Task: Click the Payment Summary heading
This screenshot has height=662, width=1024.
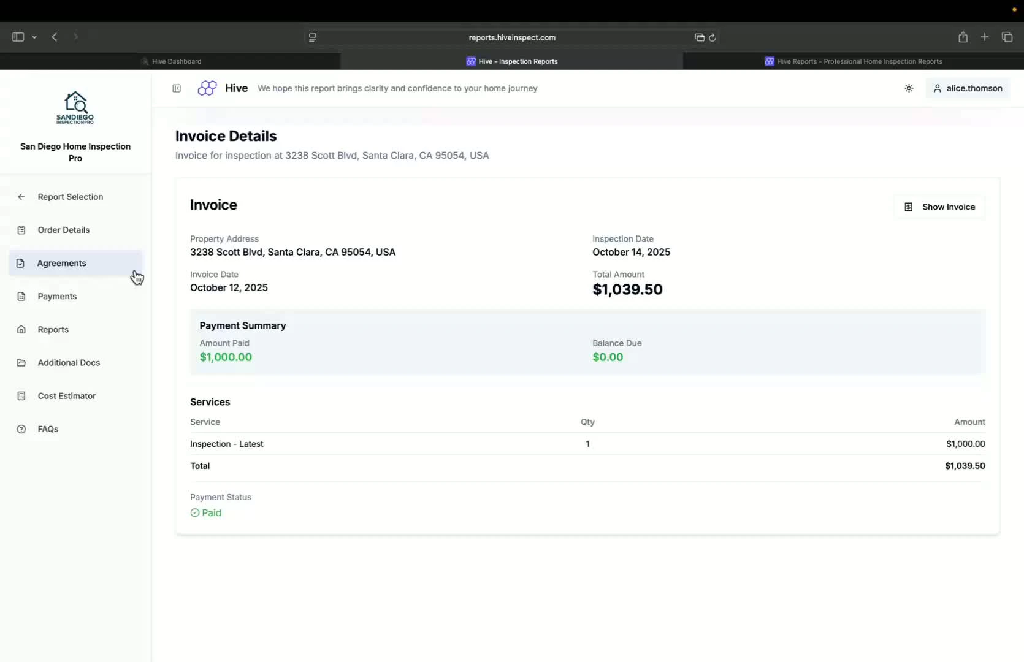Action: [243, 325]
